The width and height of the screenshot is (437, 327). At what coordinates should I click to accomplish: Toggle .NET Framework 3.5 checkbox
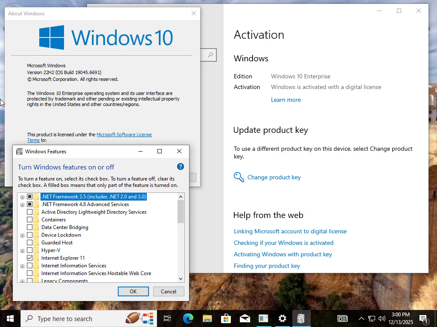tap(29, 197)
